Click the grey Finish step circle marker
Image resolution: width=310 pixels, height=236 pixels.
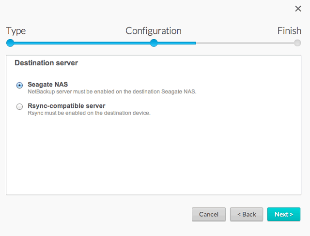pos(297,43)
